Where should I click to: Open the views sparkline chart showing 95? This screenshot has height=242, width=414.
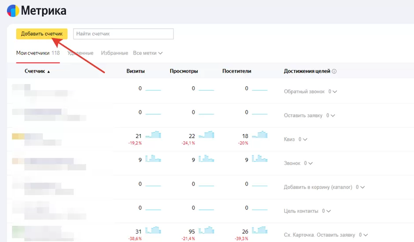click(x=206, y=231)
